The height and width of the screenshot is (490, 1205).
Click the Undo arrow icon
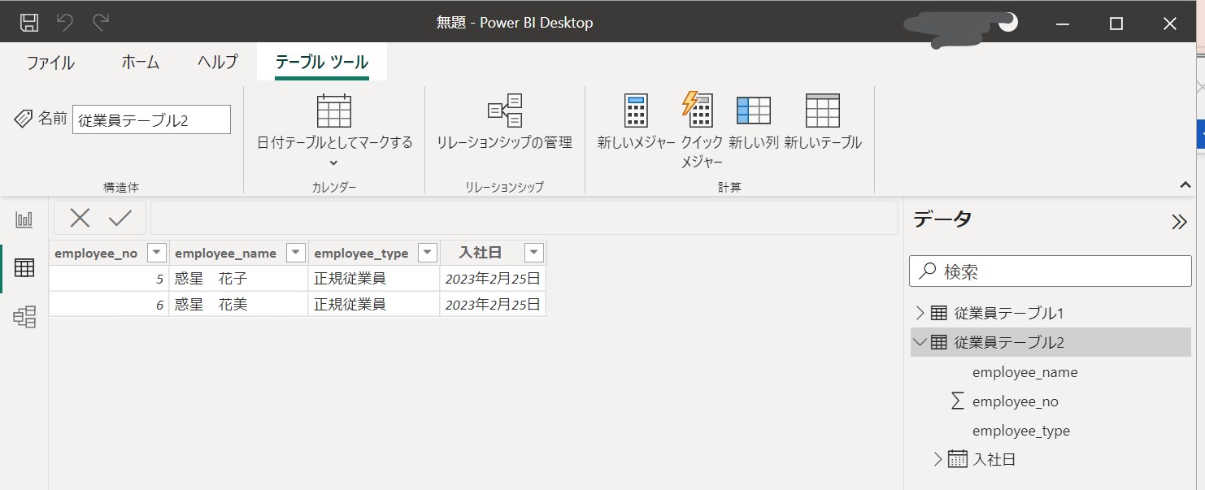point(65,22)
